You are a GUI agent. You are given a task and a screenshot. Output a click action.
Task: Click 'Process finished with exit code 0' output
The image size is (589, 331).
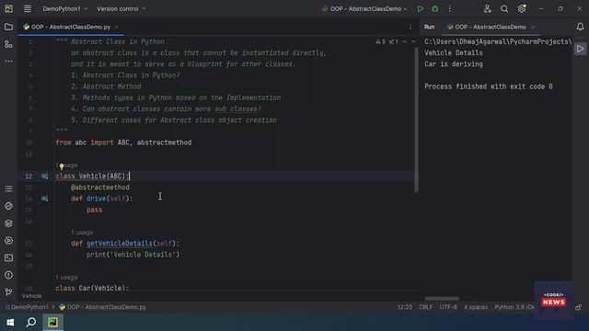point(489,86)
